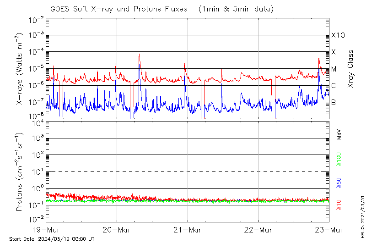The image size is (366, 243).
Task: Click the tallest red X-ray peak on 20-Mar
Action: pyautogui.click(x=139, y=54)
